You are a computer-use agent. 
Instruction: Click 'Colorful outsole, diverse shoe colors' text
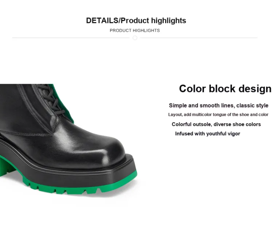coord(216,124)
